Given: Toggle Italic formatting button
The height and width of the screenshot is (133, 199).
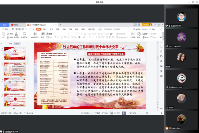Looking at the screenshot, I should 58,37.
